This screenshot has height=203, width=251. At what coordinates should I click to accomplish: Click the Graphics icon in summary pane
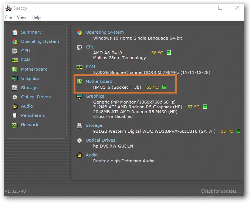79,97
